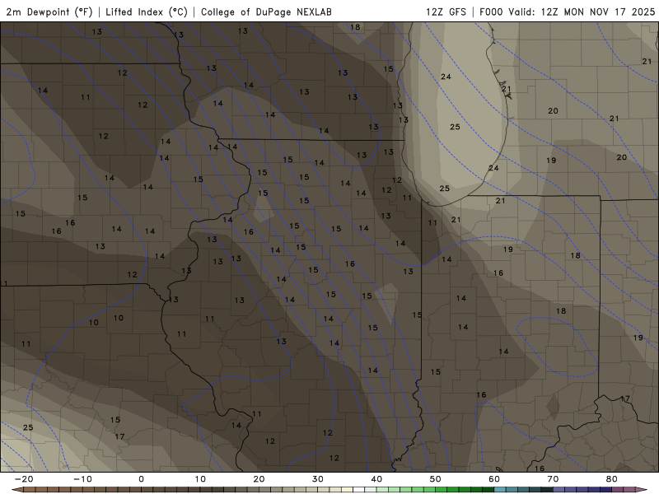Click the "-20" label on the color scale
The image size is (659, 494).
[24, 479]
